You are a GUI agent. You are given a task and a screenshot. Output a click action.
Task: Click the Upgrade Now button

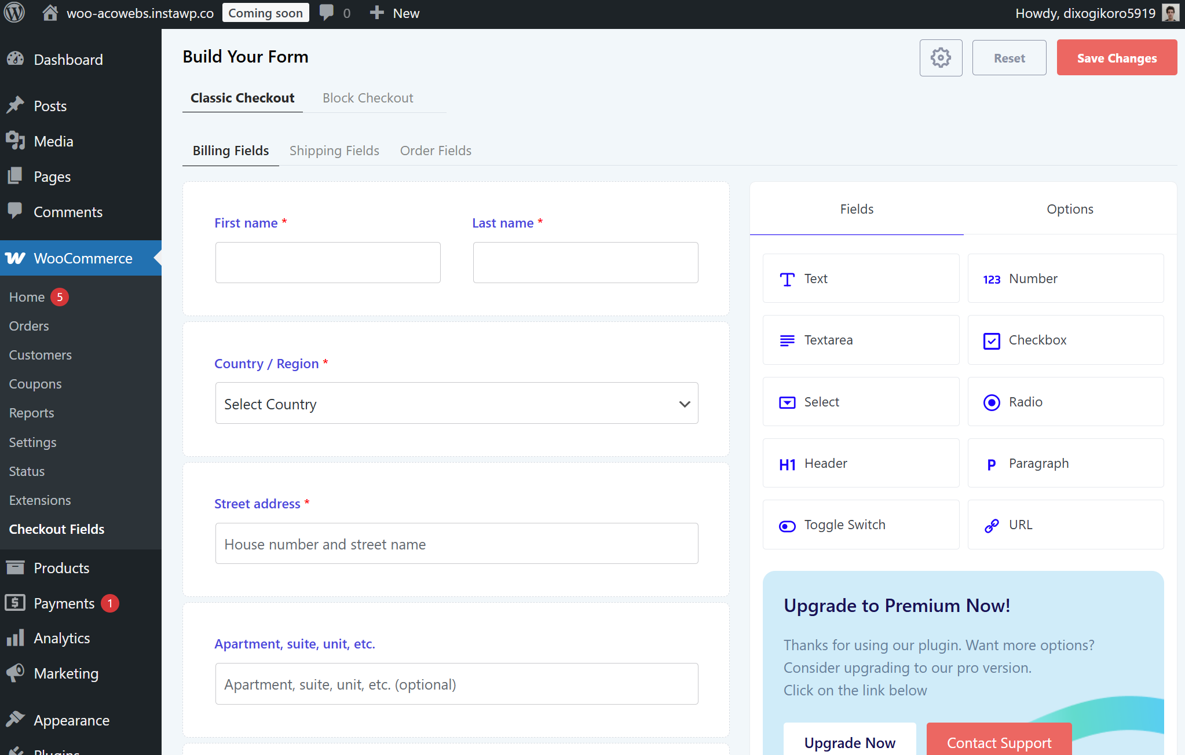pos(849,742)
